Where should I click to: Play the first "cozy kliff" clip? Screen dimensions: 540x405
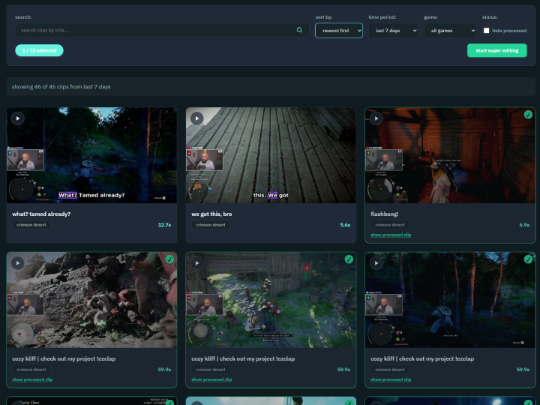18,263
